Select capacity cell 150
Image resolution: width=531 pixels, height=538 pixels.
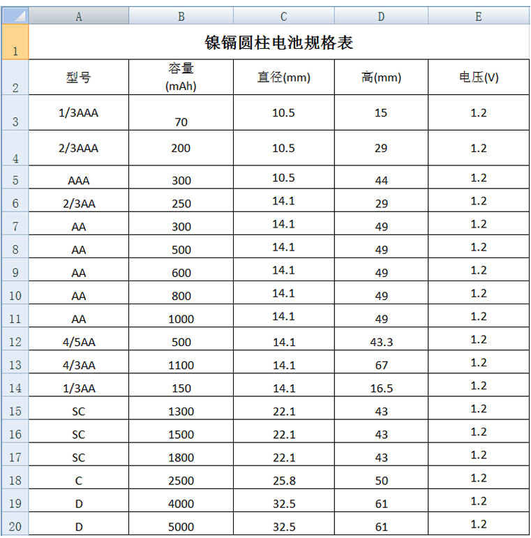click(181, 385)
